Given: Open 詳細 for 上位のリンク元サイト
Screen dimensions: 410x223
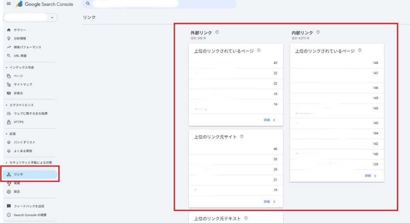Looking at the screenshot, I should click(269, 201).
